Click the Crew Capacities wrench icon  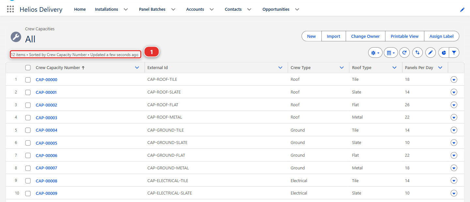pos(16,37)
